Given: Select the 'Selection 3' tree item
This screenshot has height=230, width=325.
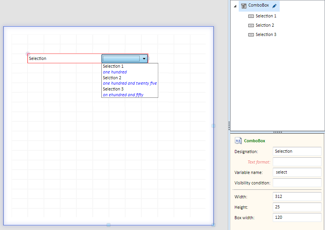Looking at the screenshot, I should [266, 35].
